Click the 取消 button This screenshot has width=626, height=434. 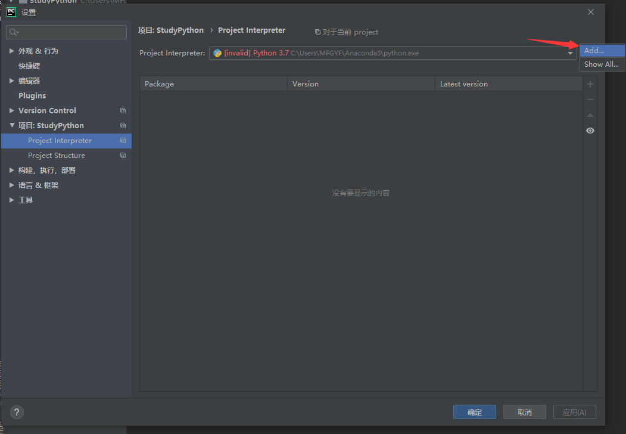[x=525, y=412]
